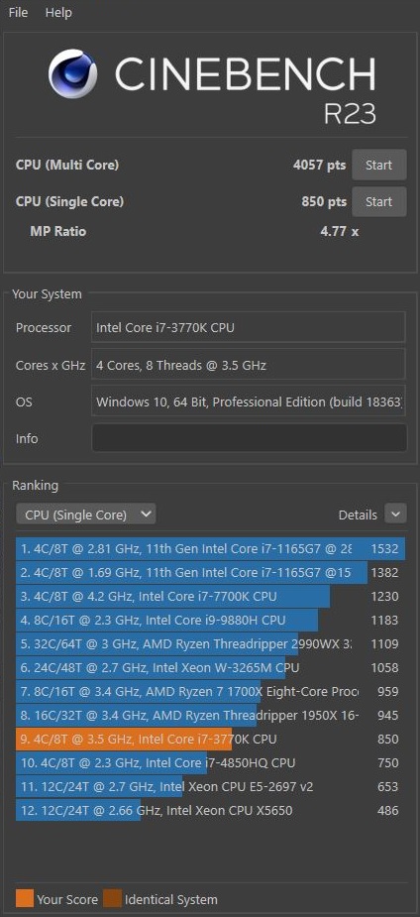420x917 pixels.
Task: Click the Details label in Ranking
Action: coord(358,516)
